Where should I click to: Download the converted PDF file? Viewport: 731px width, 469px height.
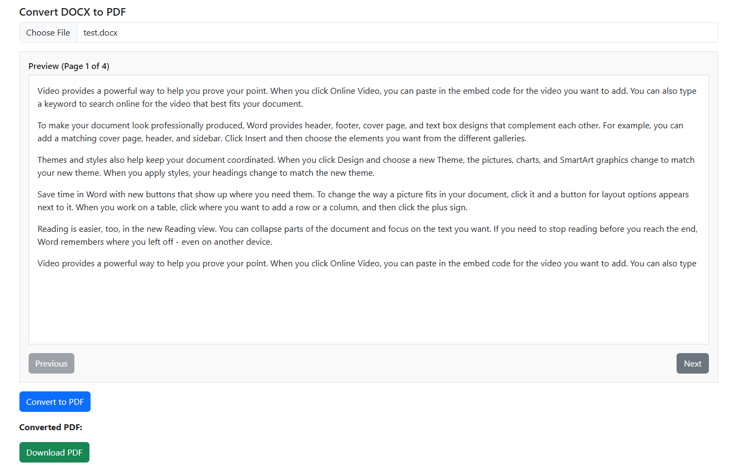click(x=54, y=452)
